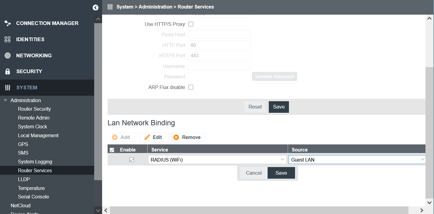Viewport: 434px width, 214px height.
Task: Click the main vertical scrollbar thumb
Action: 429,132
